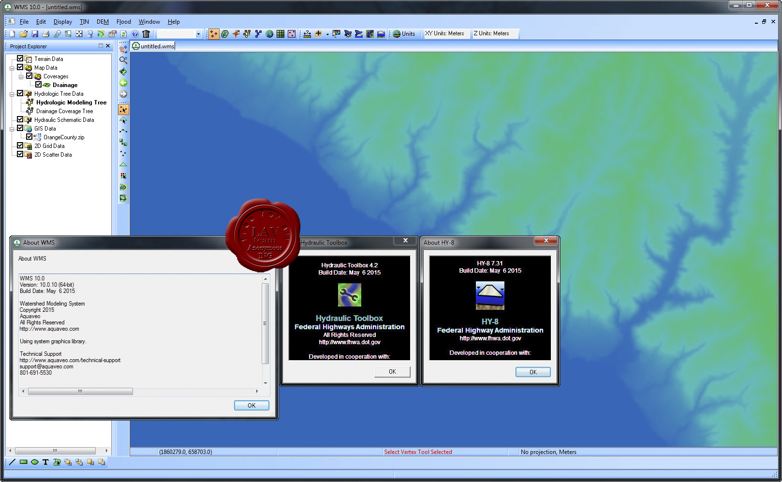Collapse the GIS Data tree node

tap(12, 129)
